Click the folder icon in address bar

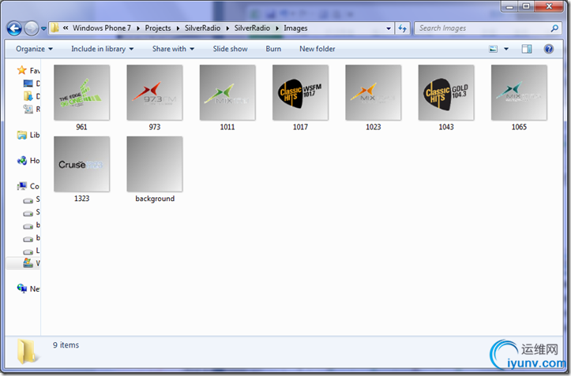(x=55, y=28)
